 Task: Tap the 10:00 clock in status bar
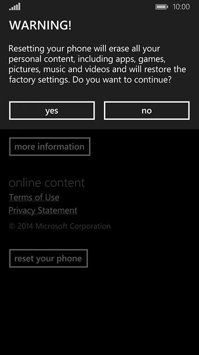[181, 7]
